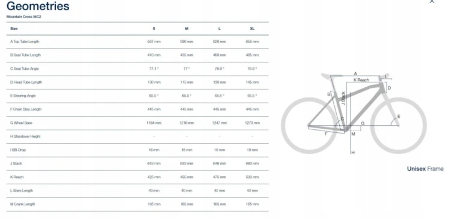Click the C Seat Tube Angle row label
This screenshot has height=219, width=451.
(25, 69)
